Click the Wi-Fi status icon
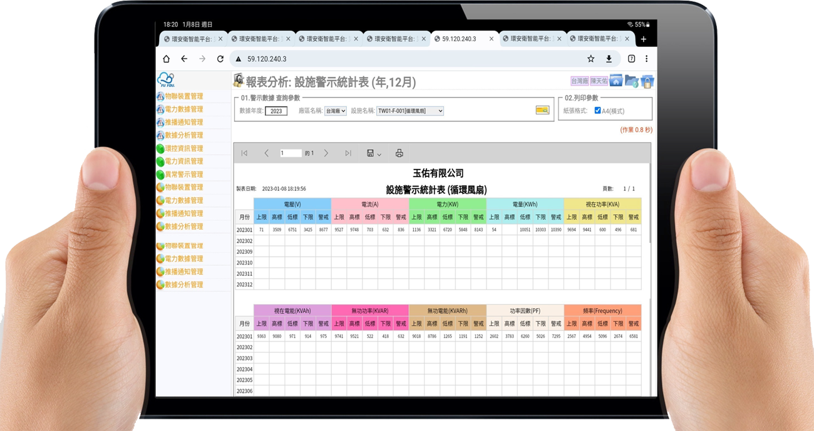 click(x=629, y=24)
